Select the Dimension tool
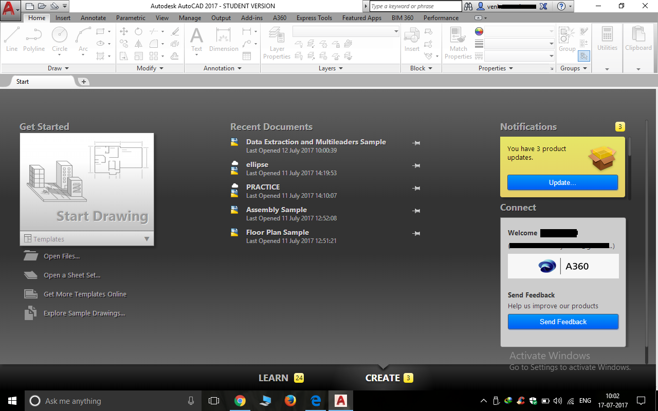Screen dimensions: 658x411 tap(224, 39)
